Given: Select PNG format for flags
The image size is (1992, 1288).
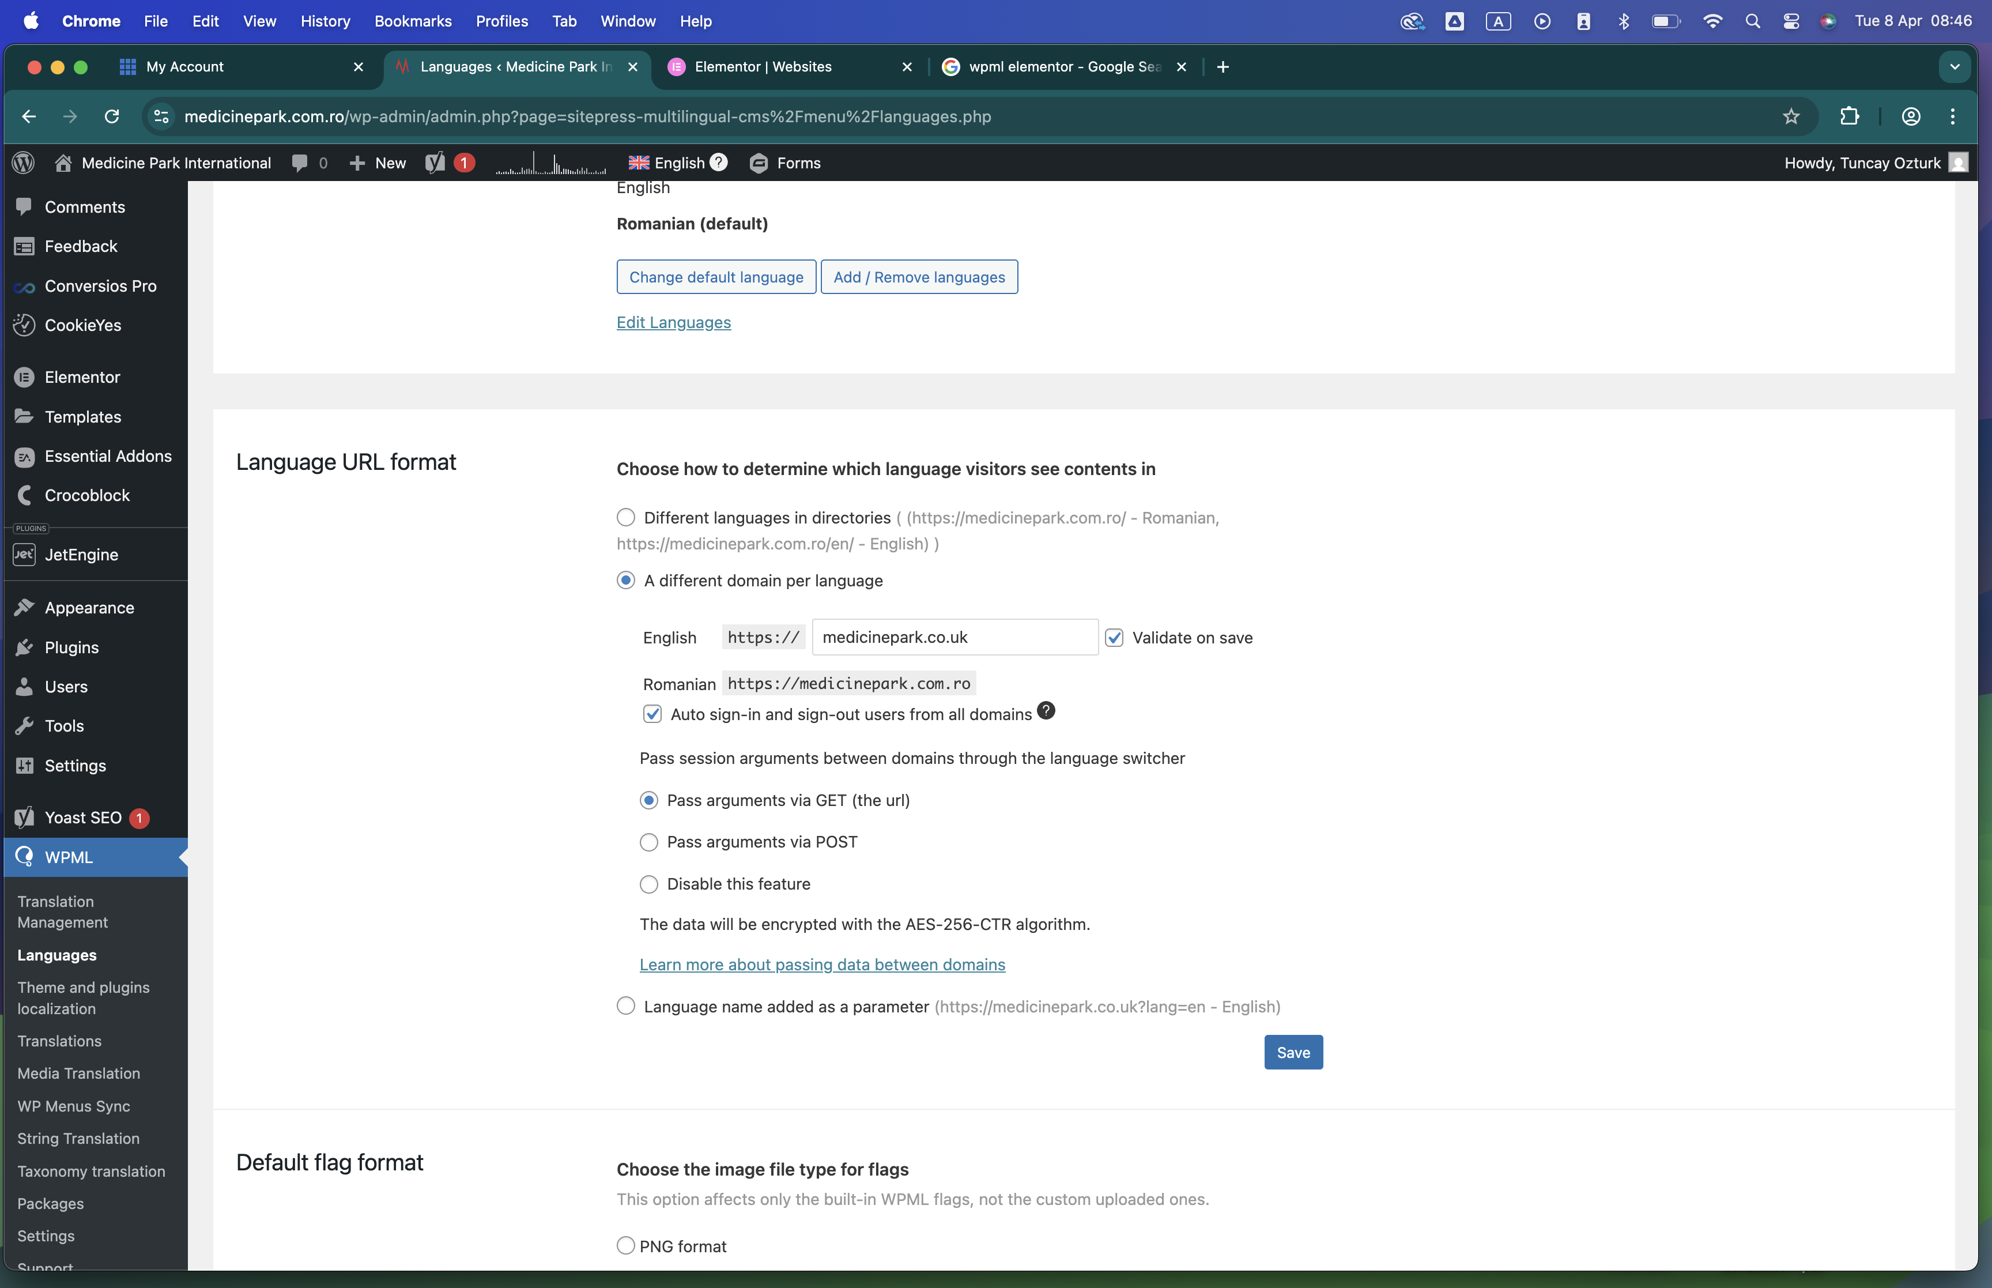Looking at the screenshot, I should coord(626,1245).
